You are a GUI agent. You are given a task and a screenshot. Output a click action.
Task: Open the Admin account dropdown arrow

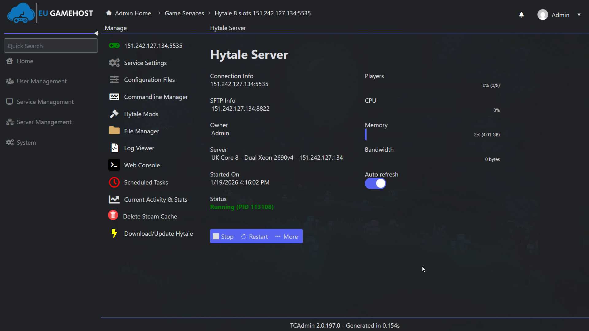click(x=579, y=15)
